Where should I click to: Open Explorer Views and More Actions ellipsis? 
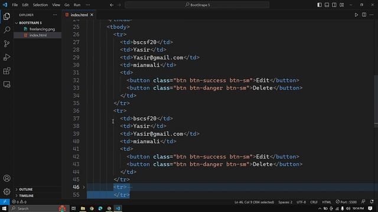click(x=55, y=15)
